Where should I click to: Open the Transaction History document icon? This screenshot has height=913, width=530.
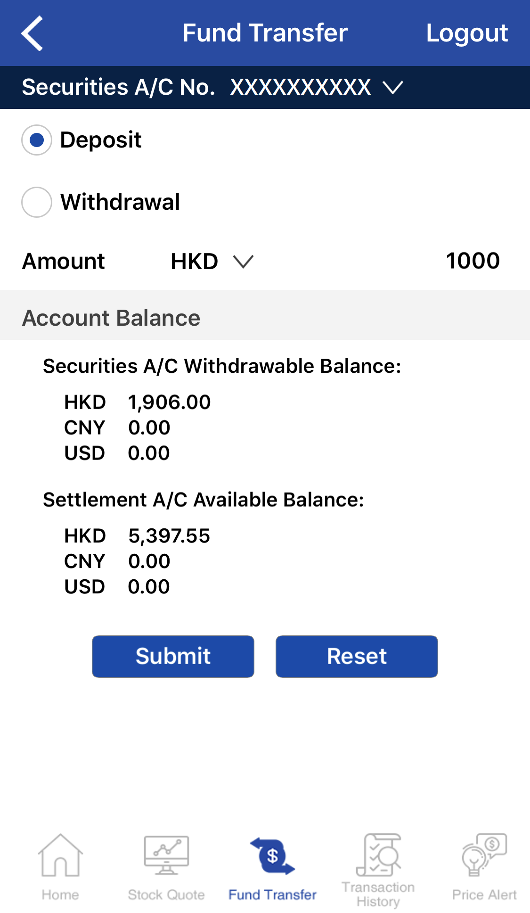(378, 855)
